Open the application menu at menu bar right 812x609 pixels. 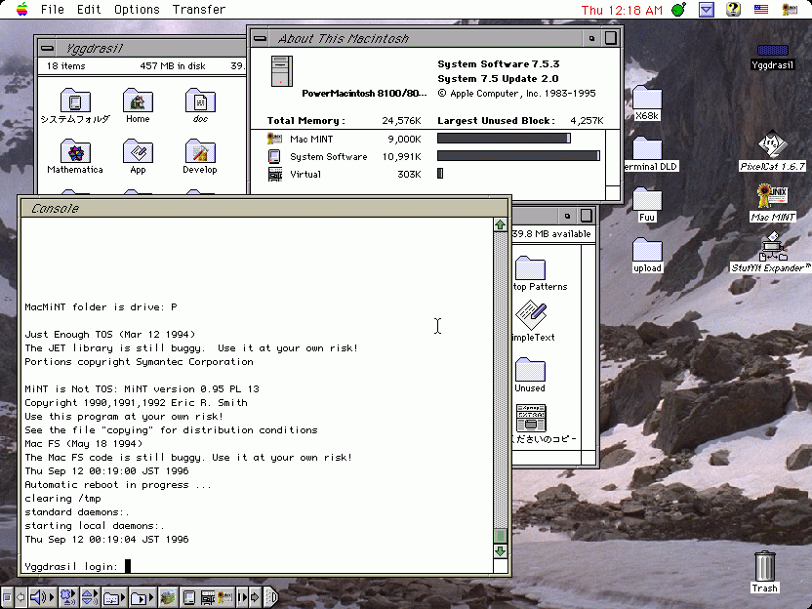[790, 10]
